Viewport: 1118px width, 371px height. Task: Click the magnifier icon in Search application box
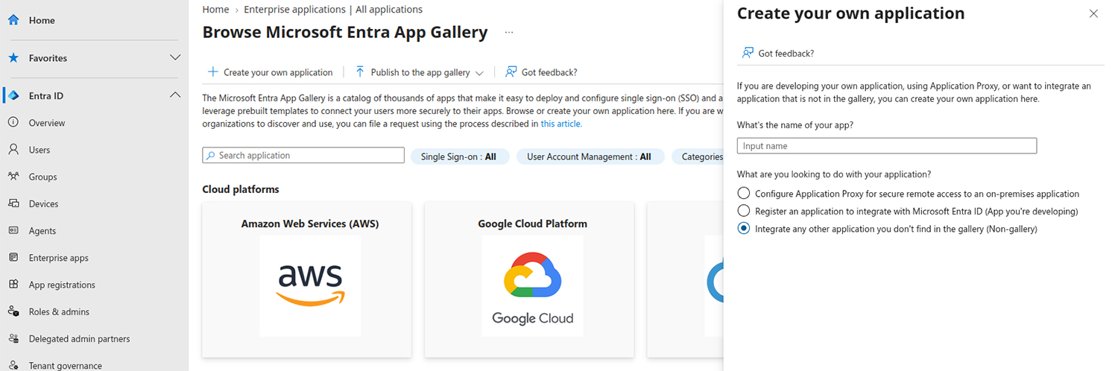211,156
